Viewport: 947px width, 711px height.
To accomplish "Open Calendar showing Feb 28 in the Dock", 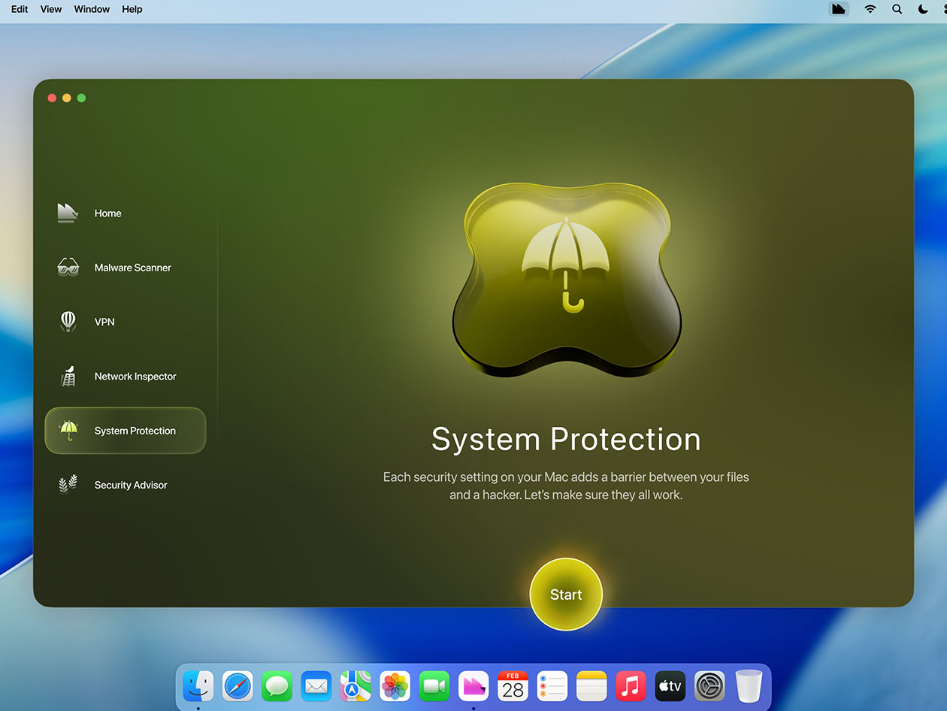I will click(513, 686).
